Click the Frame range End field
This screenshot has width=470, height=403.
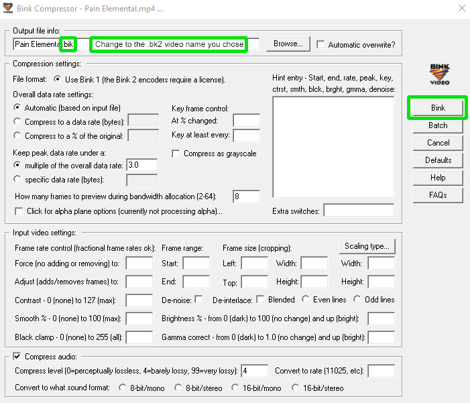196,282
